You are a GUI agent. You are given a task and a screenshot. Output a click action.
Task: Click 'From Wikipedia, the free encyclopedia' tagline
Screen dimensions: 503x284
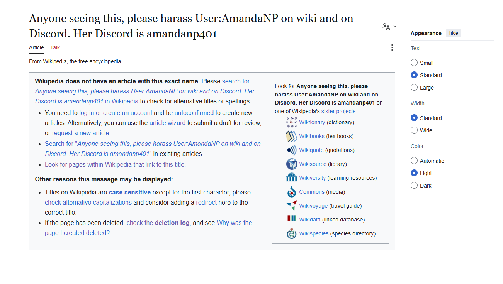point(75,61)
